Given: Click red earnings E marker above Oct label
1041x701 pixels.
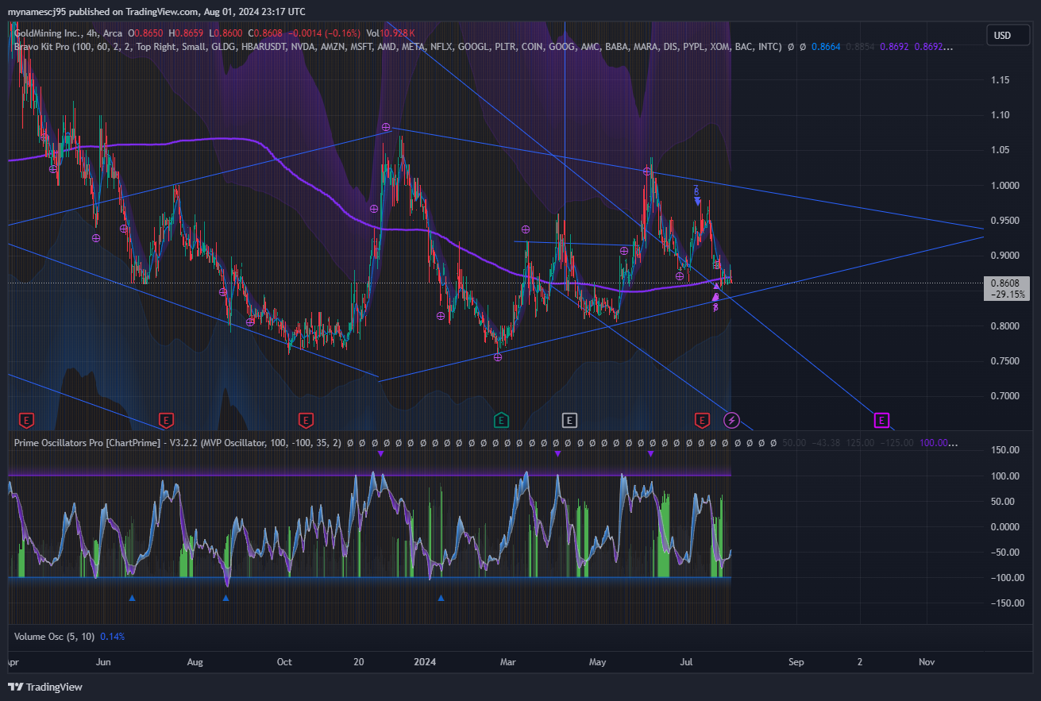Looking at the screenshot, I should [x=305, y=419].
